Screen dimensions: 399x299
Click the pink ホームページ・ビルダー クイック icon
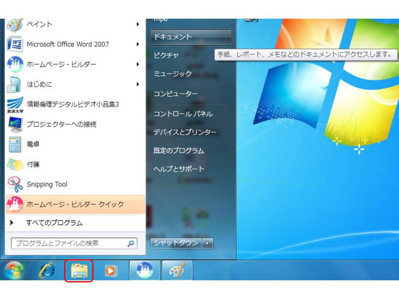point(15,204)
